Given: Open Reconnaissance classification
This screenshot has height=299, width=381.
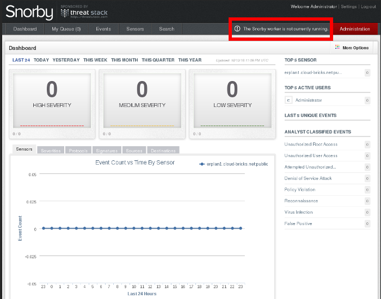Looking at the screenshot, I should [302, 201].
